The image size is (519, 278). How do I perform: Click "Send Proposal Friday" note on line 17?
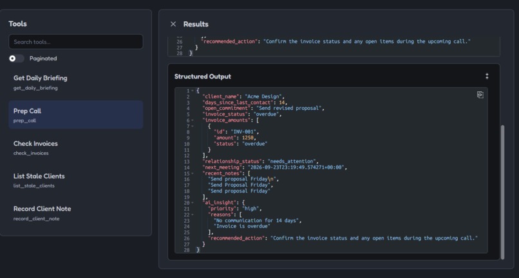pos(240,185)
